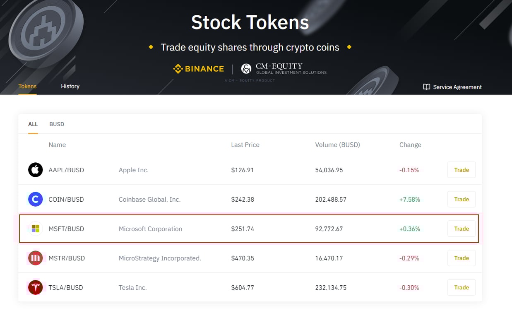This screenshot has width=512, height=318.
Task: Click the Binance logo in banner
Action: [198, 69]
